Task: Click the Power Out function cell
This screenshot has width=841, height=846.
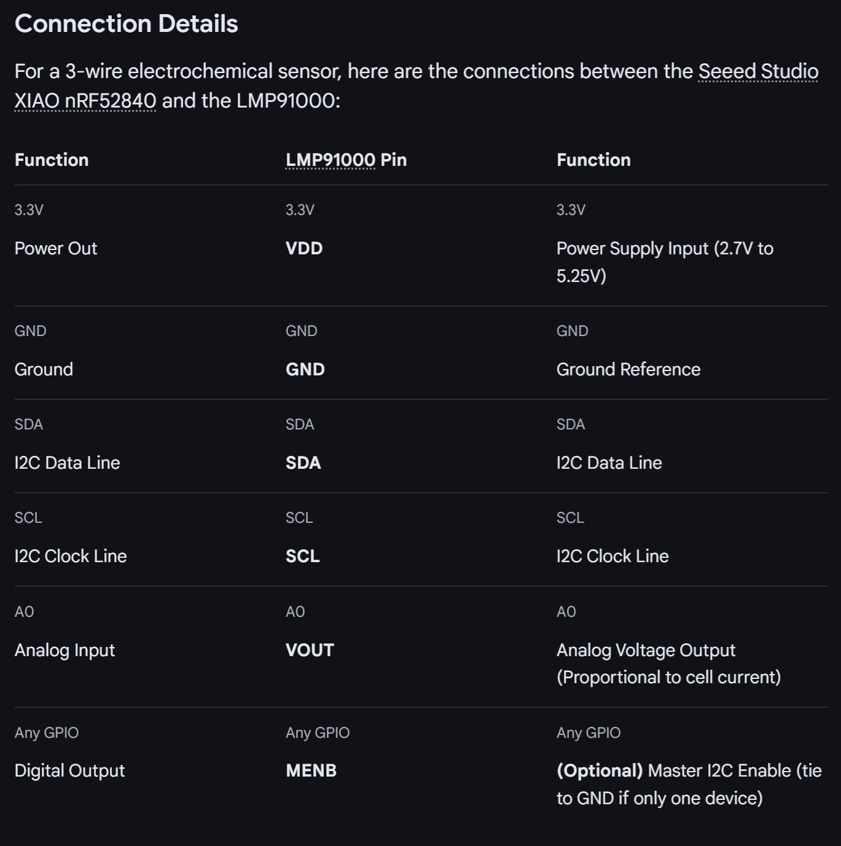Action: click(x=56, y=249)
